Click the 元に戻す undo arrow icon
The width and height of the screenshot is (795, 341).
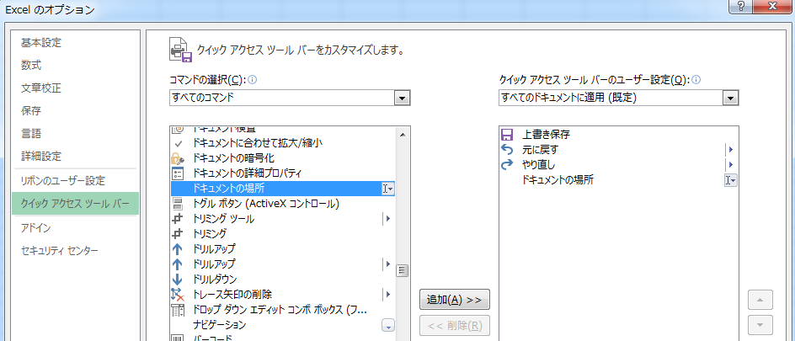pos(506,150)
